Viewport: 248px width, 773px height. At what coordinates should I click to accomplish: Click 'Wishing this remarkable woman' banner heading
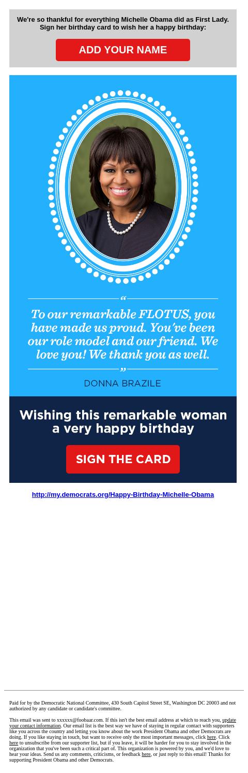tap(123, 422)
